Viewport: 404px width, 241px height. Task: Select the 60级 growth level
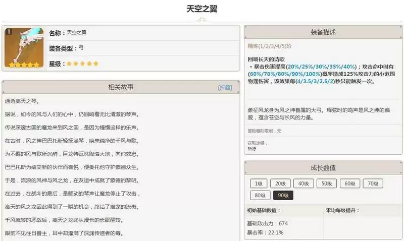coord(350,184)
